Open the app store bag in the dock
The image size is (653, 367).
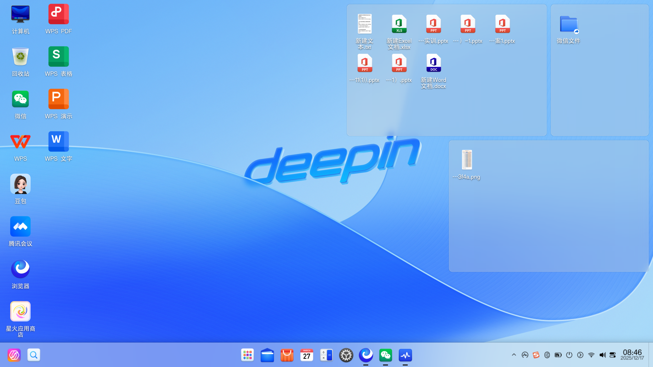pos(287,355)
